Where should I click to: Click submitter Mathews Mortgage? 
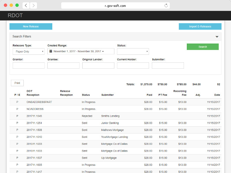pyautogui.click(x=112, y=130)
